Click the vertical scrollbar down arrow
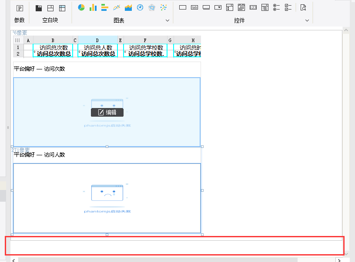This screenshot has width=355, height=262. click(346, 254)
